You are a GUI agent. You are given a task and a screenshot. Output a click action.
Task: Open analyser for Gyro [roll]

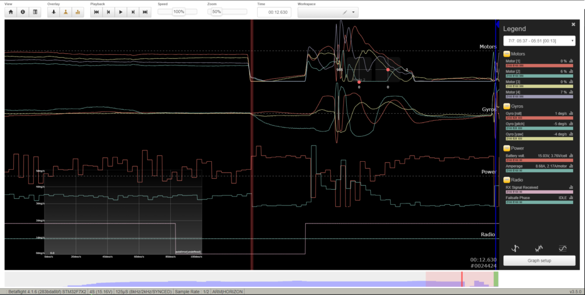tap(571, 113)
